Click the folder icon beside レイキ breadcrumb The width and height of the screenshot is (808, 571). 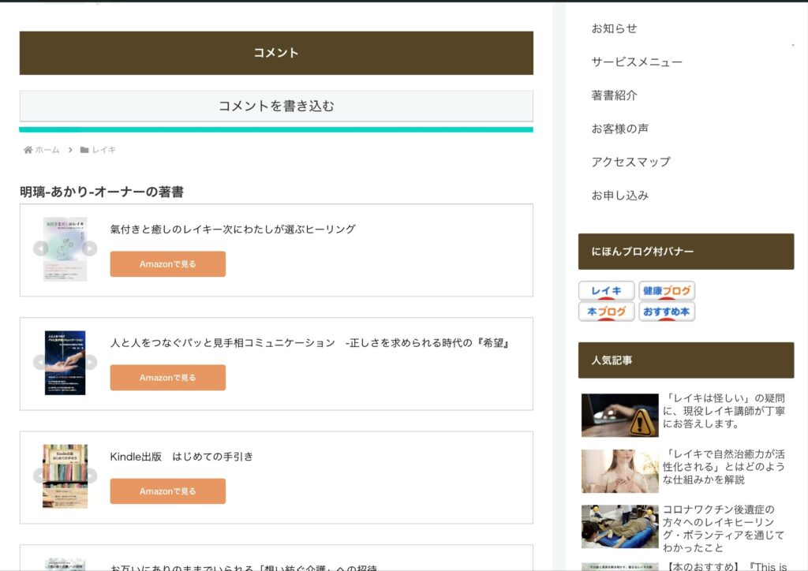(x=84, y=150)
